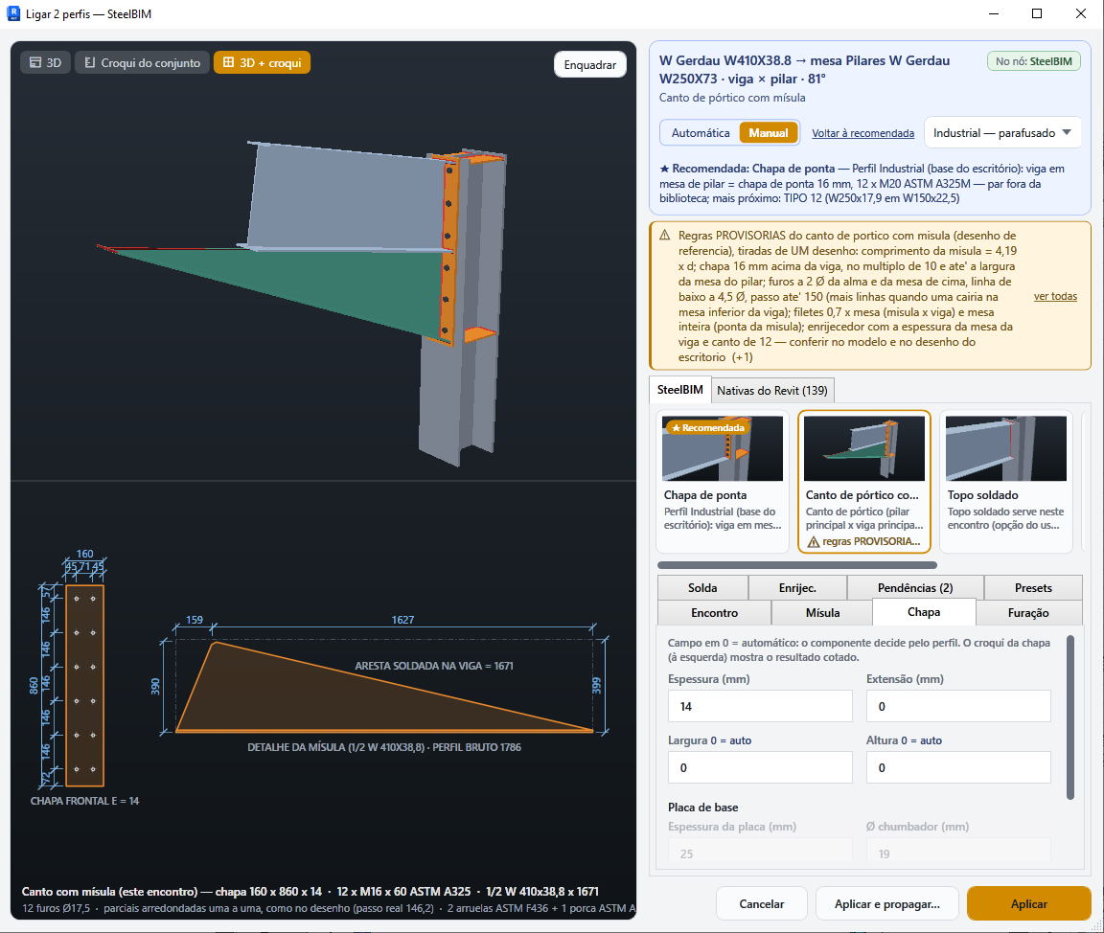Click the 'CHAPA FRONTAL E = 14' label
Image resolution: width=1104 pixels, height=933 pixels.
(x=84, y=801)
